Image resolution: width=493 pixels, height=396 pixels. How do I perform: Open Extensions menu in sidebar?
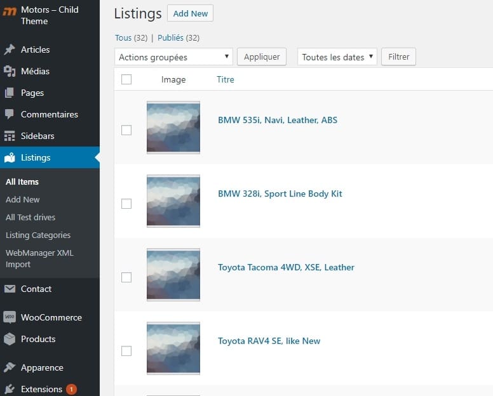pyautogui.click(x=50, y=389)
